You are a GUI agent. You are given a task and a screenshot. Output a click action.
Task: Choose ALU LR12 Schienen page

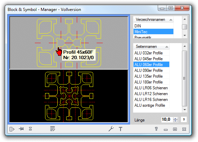tap(151, 94)
